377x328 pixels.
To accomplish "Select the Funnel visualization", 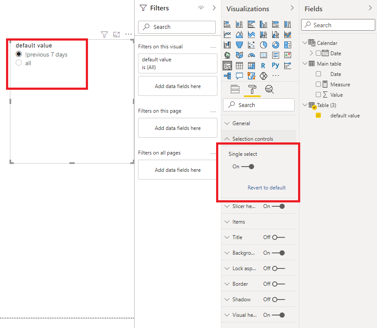I will (x=239, y=45).
